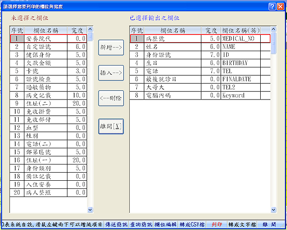Click width cell of 電話 in right list
Viewport: 287px width, 230px height.
tap(210, 71)
